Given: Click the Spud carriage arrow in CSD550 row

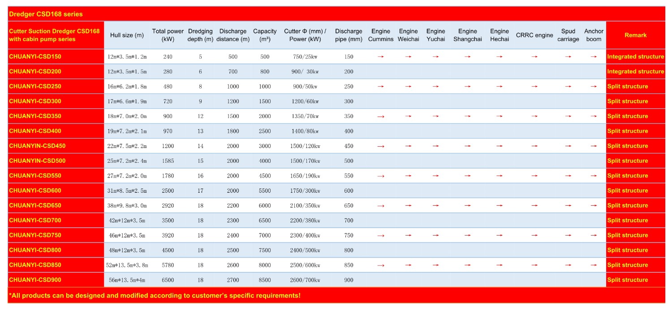Looking at the screenshot, I should pyautogui.click(x=568, y=176).
